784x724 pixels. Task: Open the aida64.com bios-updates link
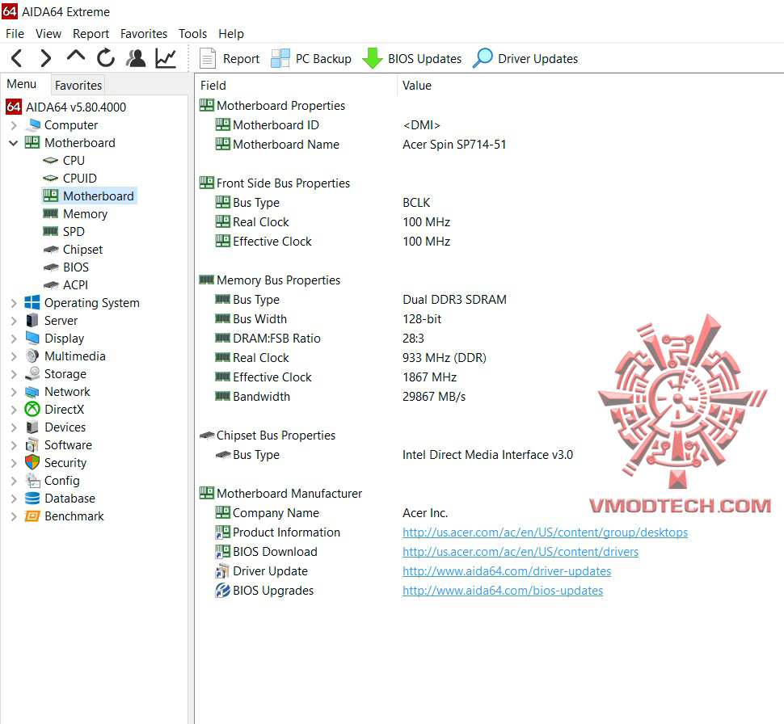[x=503, y=591]
